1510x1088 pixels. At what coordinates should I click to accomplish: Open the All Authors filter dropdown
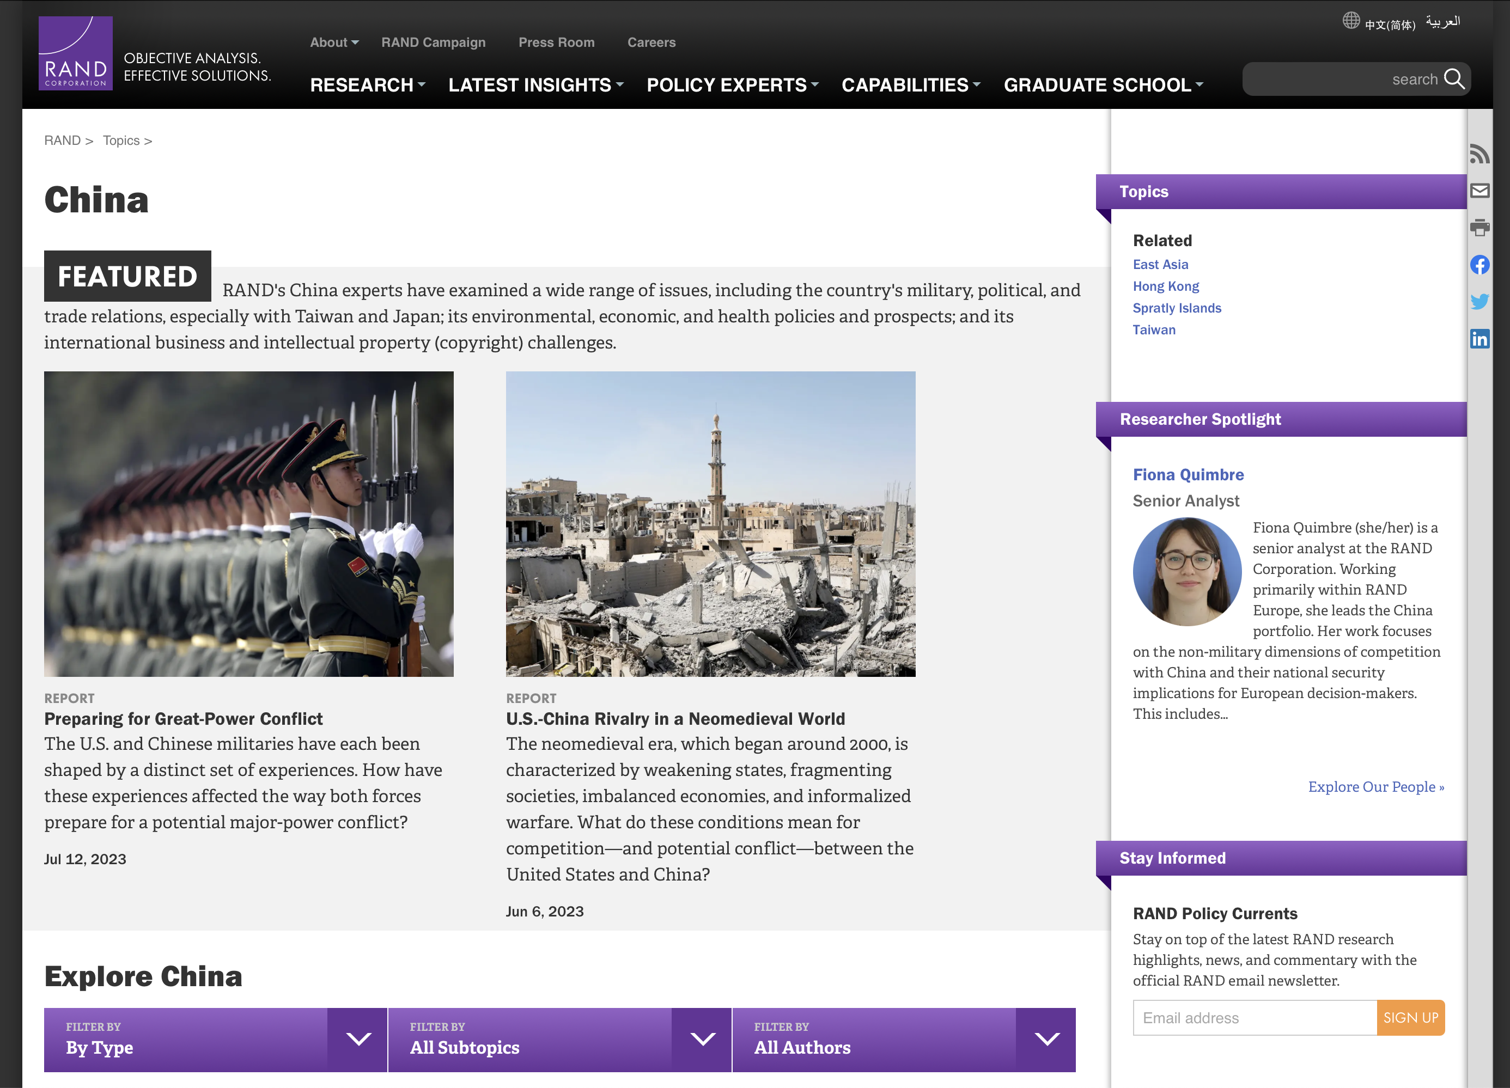(x=904, y=1040)
